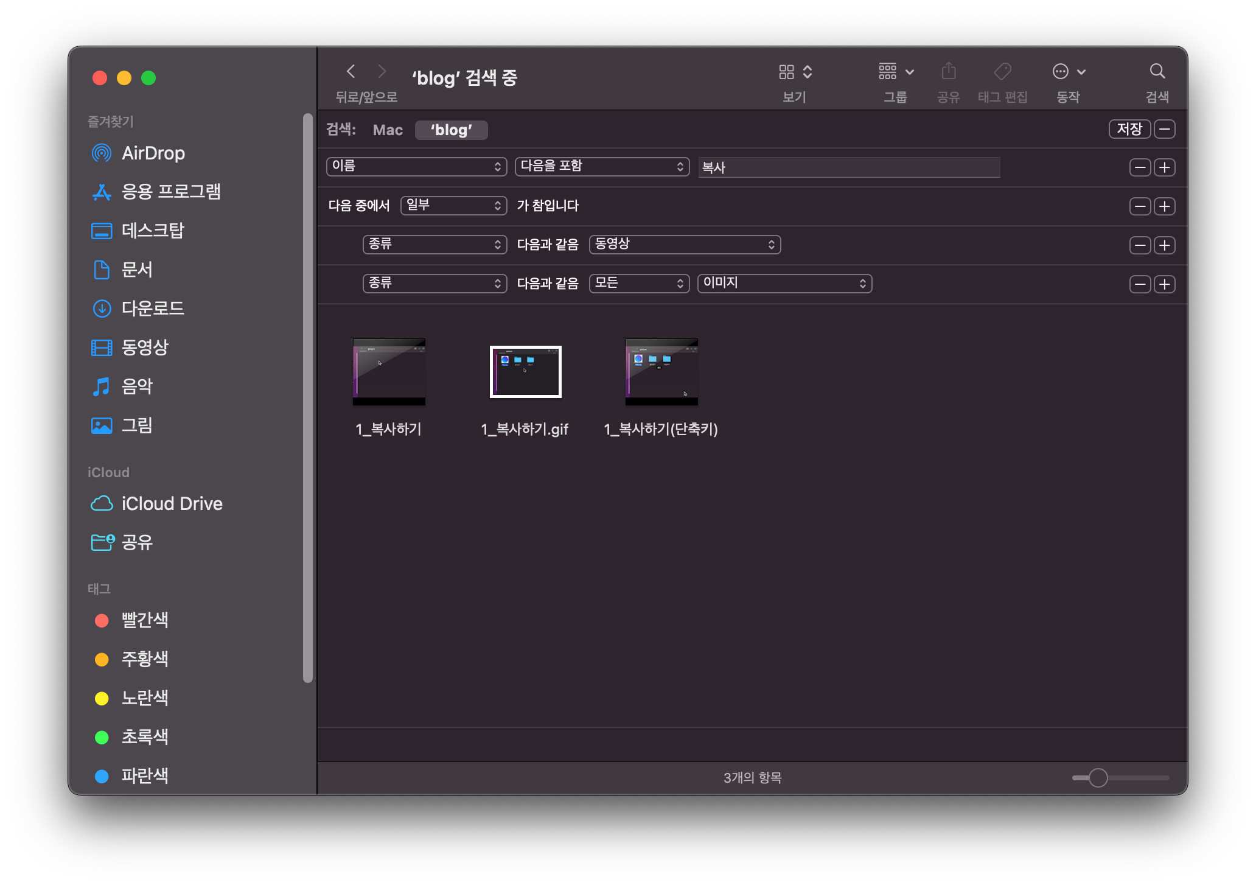
Task: Click the edit tags icon
Action: point(1002,72)
